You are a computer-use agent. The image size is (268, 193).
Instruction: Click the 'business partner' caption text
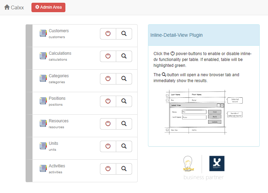[x=204, y=177]
